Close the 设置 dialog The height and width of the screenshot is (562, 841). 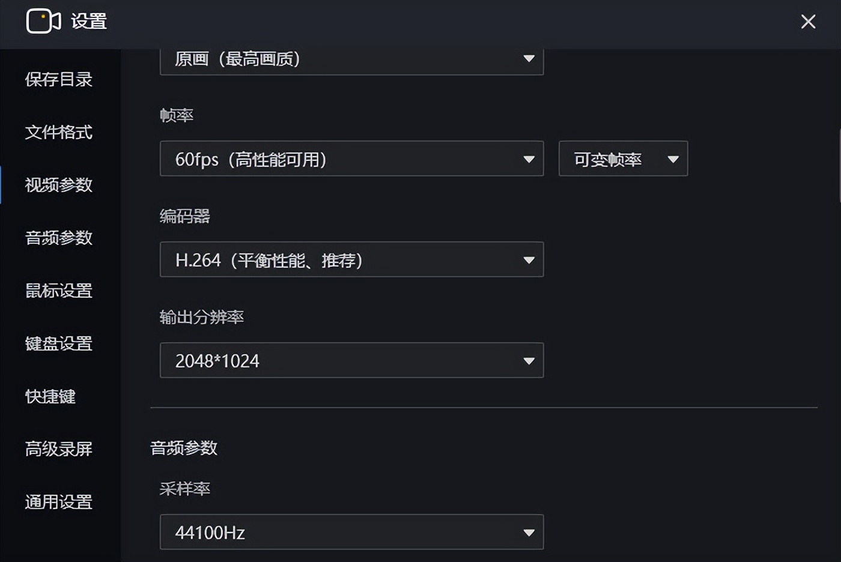point(808,21)
